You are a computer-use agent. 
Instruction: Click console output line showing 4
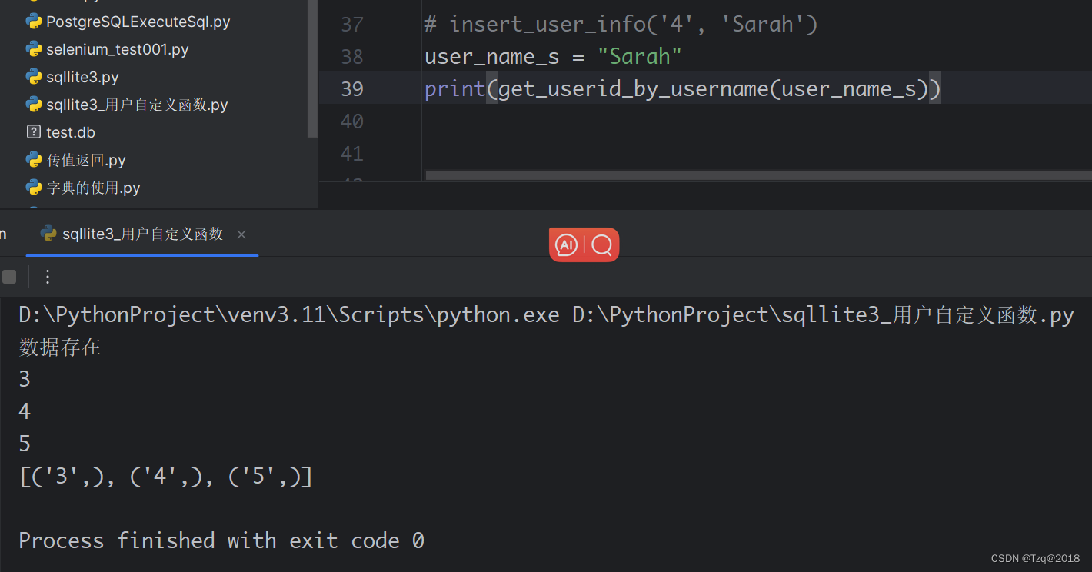(x=25, y=411)
